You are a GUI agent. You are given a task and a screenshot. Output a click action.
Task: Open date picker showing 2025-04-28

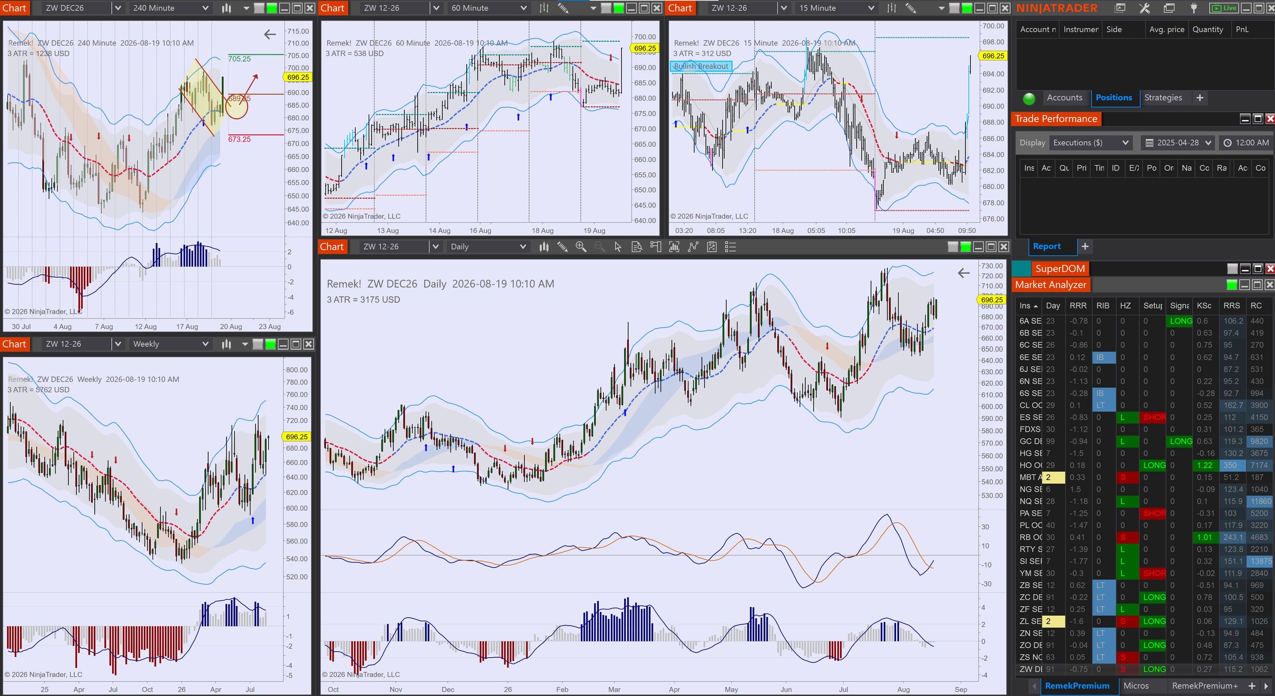pyautogui.click(x=1178, y=143)
